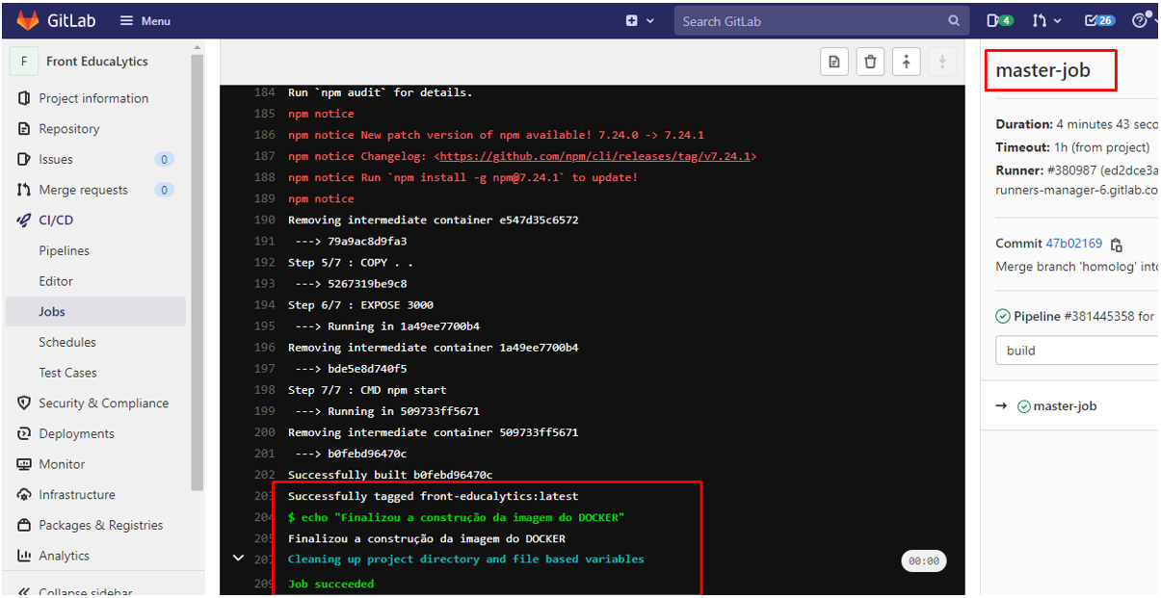Open commit 47b02169 link
The width and height of the screenshot is (1161, 598).
(1073, 244)
